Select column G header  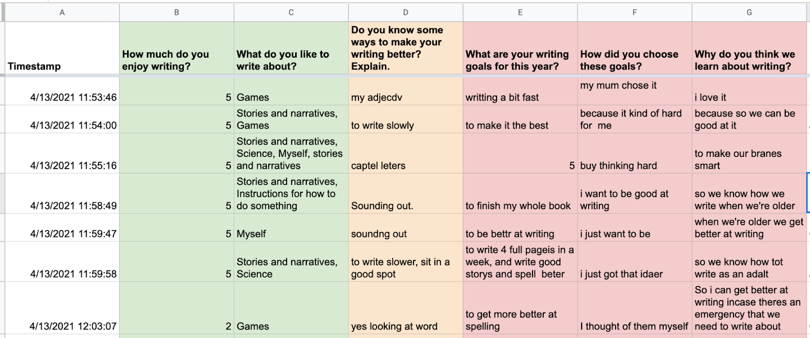(x=749, y=12)
